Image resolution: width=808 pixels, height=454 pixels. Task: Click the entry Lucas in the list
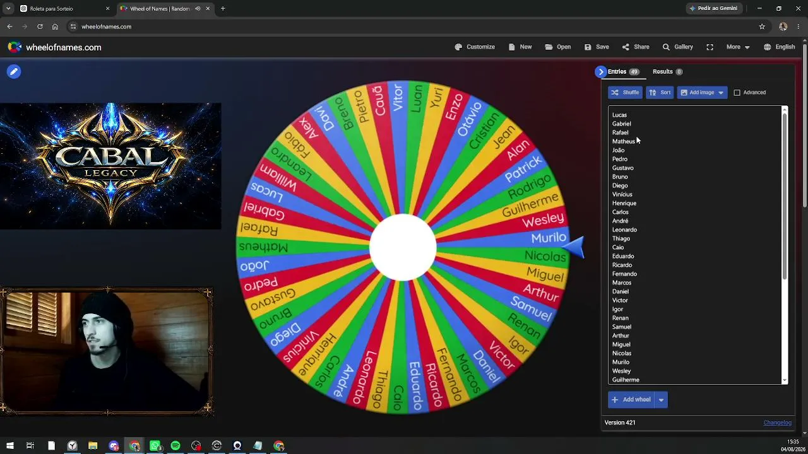tap(619, 115)
